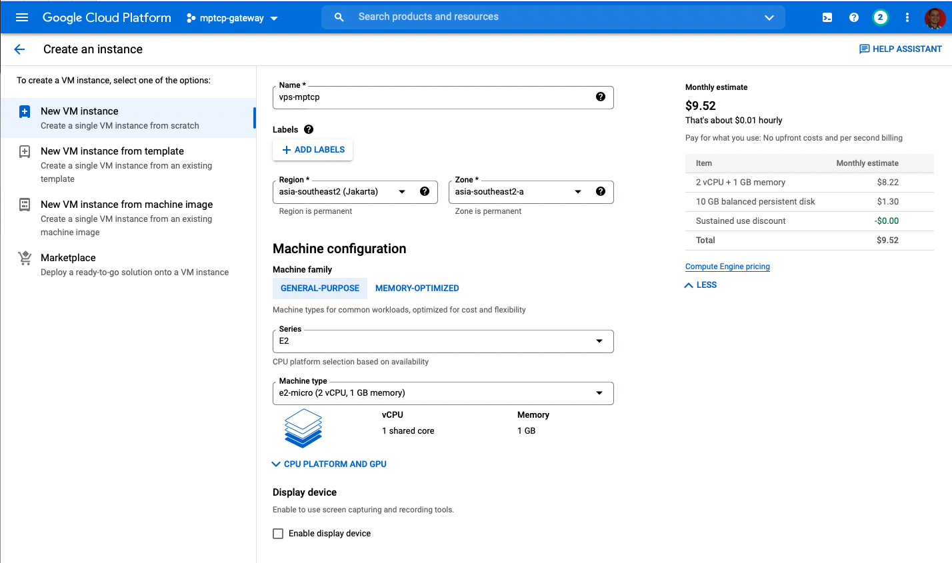Click the help icon in Zone field
Viewport: 952px width, 563px height.
[601, 192]
